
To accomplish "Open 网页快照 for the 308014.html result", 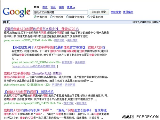I will click(67, 62).
